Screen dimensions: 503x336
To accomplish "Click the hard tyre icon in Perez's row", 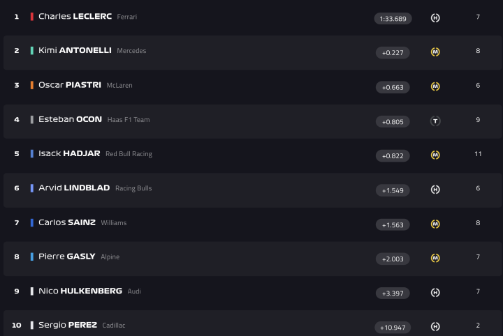I will pos(435,326).
